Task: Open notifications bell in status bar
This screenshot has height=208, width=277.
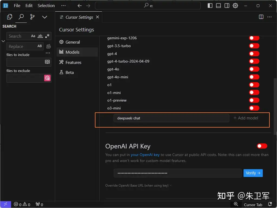Action: (270, 204)
